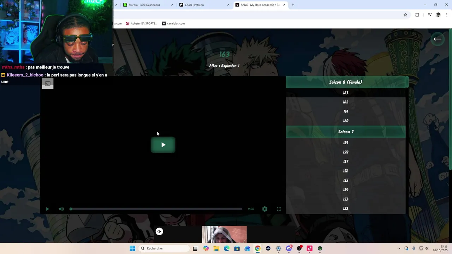Image resolution: width=452 pixels, height=254 pixels.
Task: Select episode 156 in the list
Action: [x=345, y=171]
